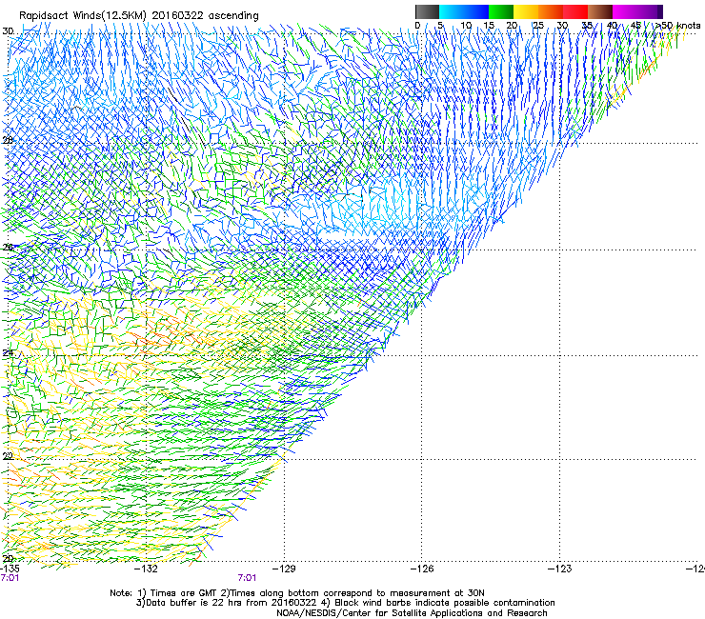Image resolution: width=705 pixels, height=619 pixels.
Task: Click the red 30-35 knots color swatch
Action: tap(575, 11)
